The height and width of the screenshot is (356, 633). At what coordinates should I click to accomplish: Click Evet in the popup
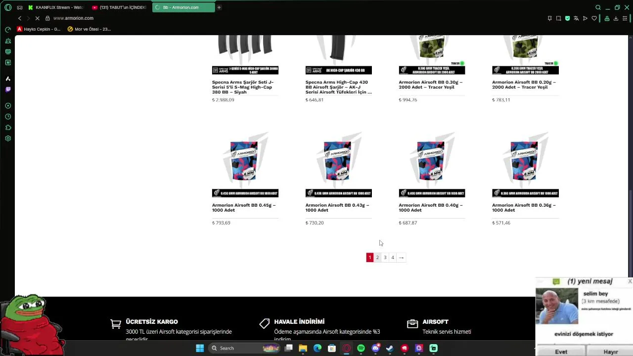[x=561, y=352]
